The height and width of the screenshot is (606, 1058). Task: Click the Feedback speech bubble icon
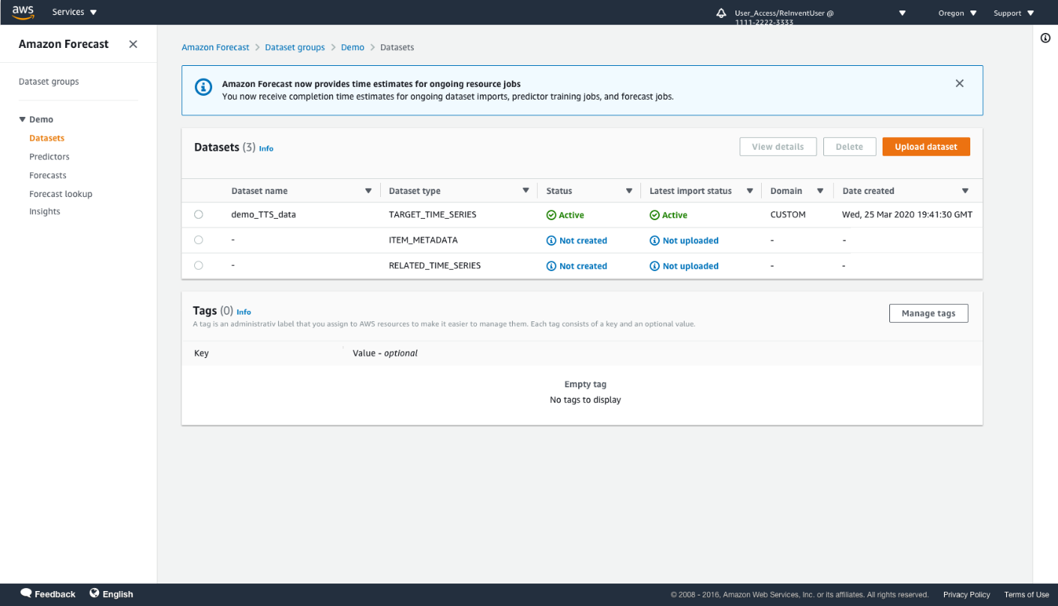click(x=26, y=593)
